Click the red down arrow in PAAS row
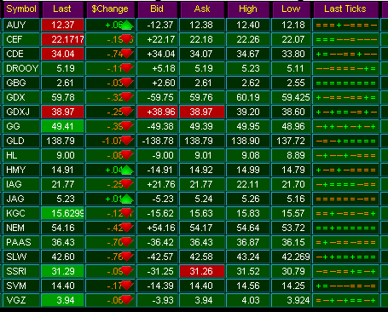Image resolution: width=388 pixels, height=312 pixels. pyautogui.click(x=127, y=242)
